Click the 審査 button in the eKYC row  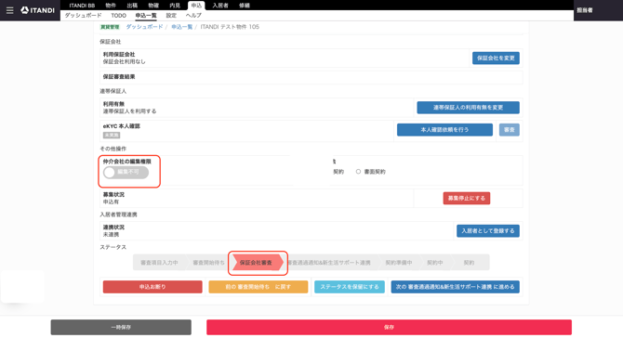tap(510, 130)
